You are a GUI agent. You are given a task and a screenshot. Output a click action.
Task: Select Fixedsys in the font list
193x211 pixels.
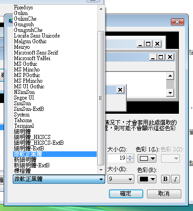55,8
